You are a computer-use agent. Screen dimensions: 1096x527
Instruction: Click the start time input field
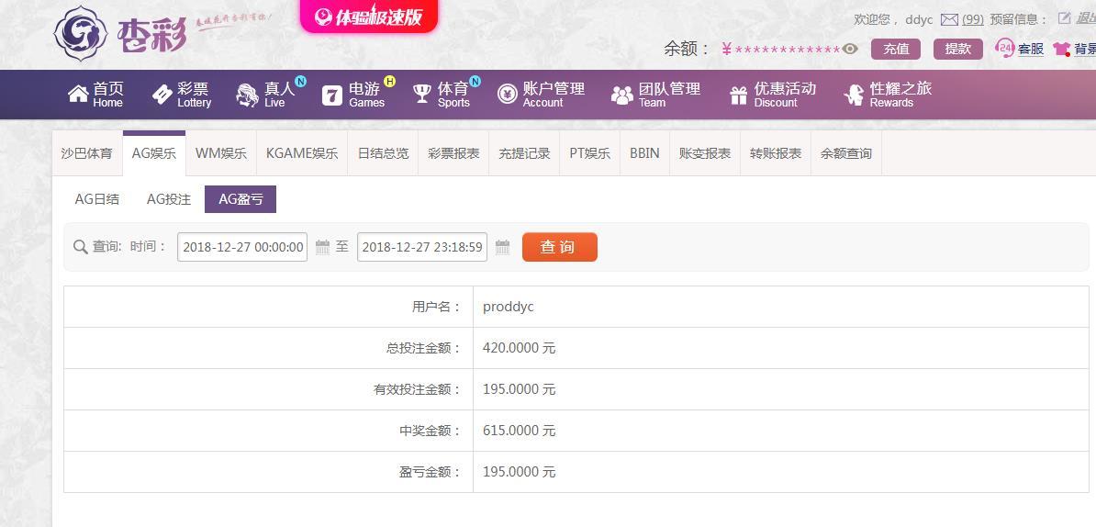coord(242,247)
